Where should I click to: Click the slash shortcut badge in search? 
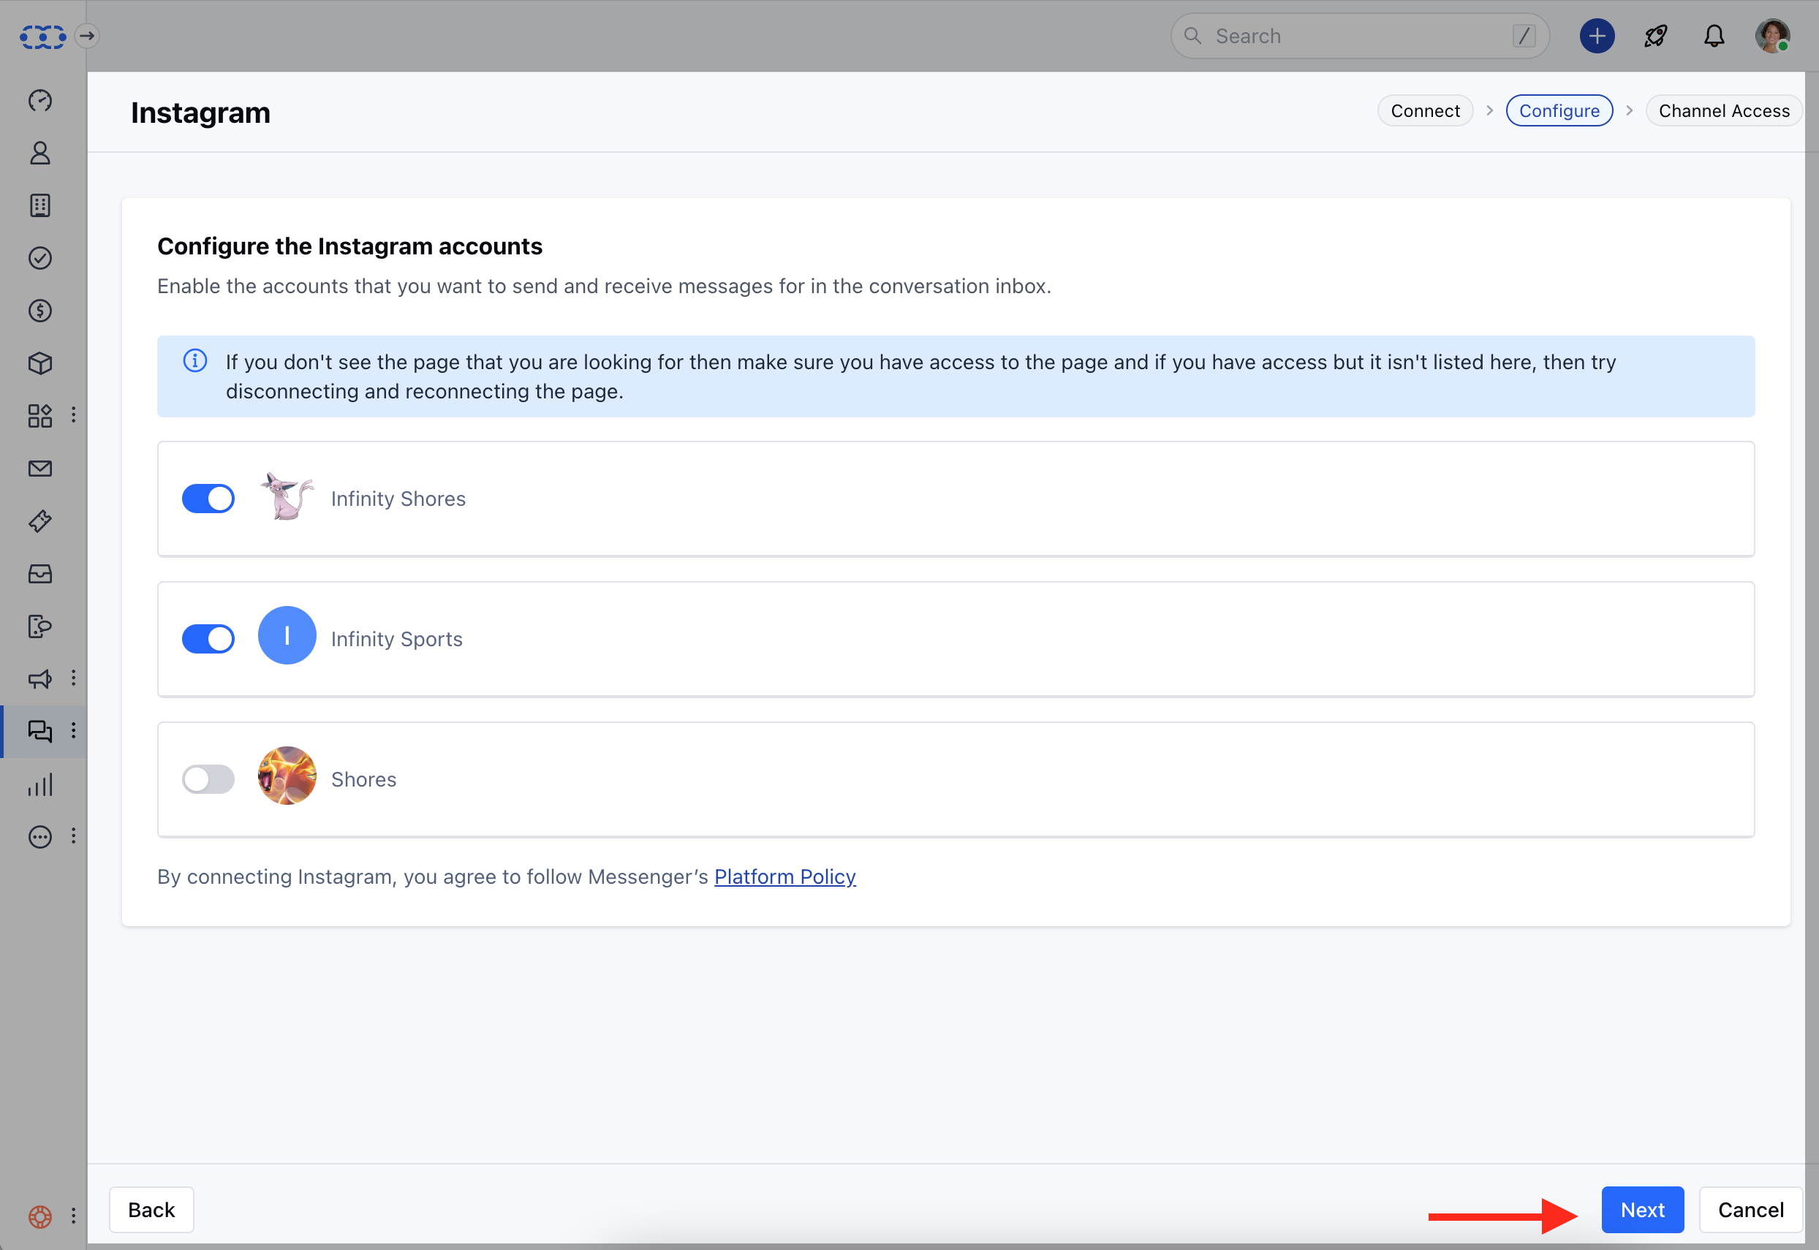click(x=1524, y=36)
